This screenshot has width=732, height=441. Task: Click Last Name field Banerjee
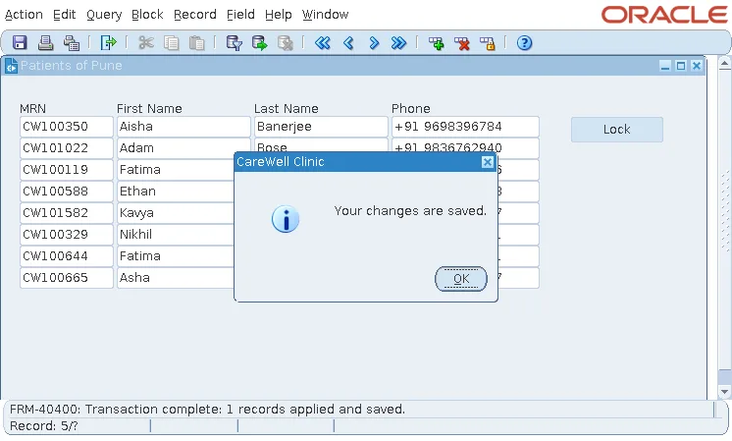[x=321, y=127]
